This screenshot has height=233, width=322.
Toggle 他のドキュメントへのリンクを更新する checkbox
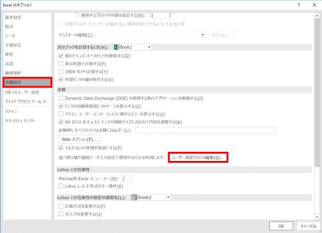coord(61,56)
